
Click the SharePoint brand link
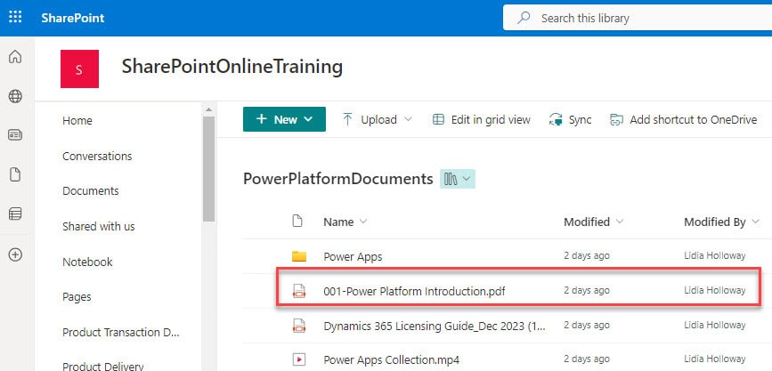tap(73, 18)
